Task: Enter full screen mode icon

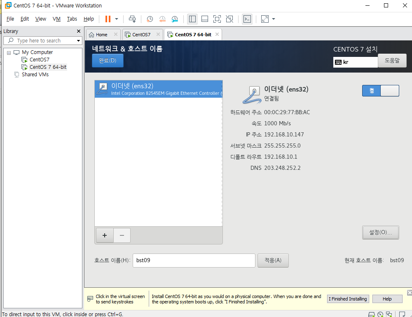Action: tap(217, 19)
